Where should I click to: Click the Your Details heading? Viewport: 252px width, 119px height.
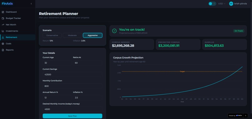tap(49, 53)
